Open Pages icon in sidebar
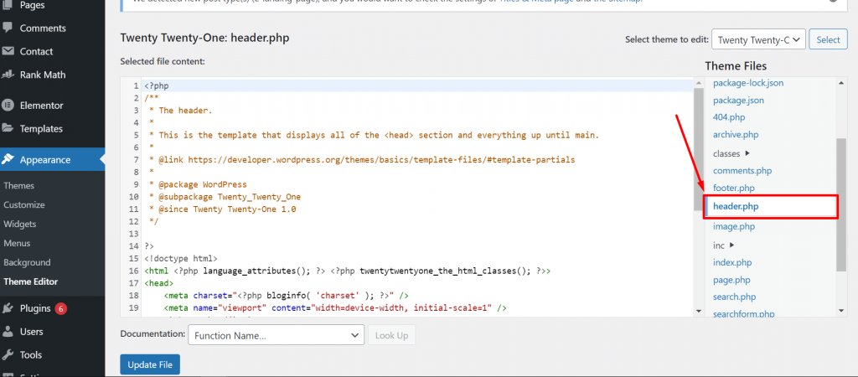This screenshot has width=858, height=377. [8, 4]
